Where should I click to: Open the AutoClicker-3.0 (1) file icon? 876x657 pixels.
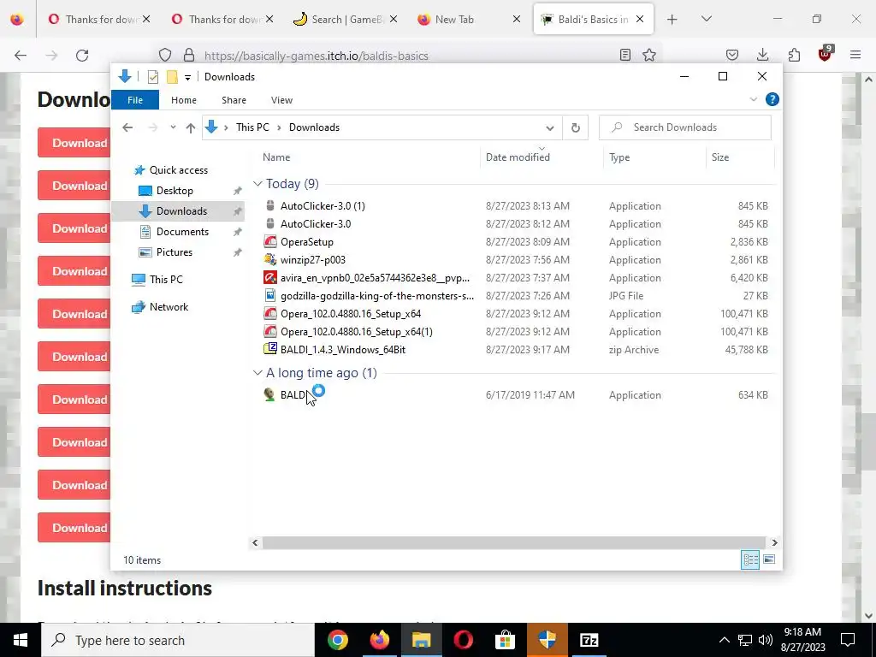270,205
